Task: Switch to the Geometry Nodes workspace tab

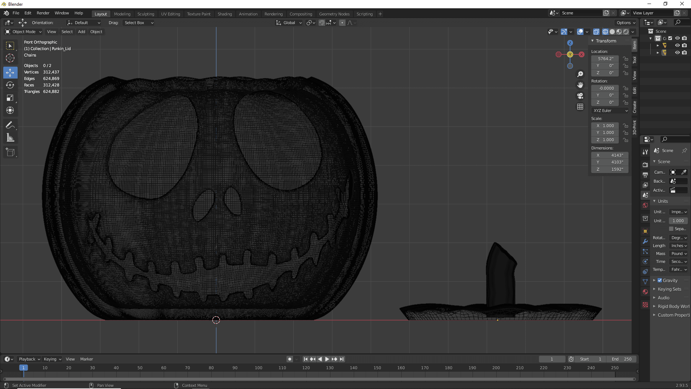Action: [334, 14]
